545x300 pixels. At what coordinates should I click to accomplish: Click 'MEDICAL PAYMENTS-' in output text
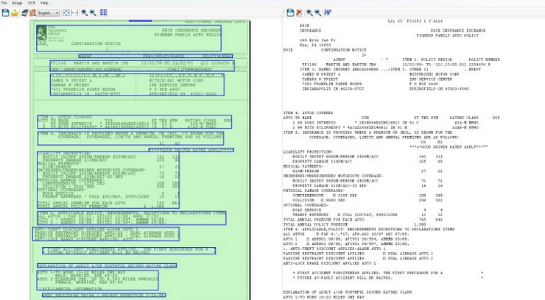(x=303, y=166)
